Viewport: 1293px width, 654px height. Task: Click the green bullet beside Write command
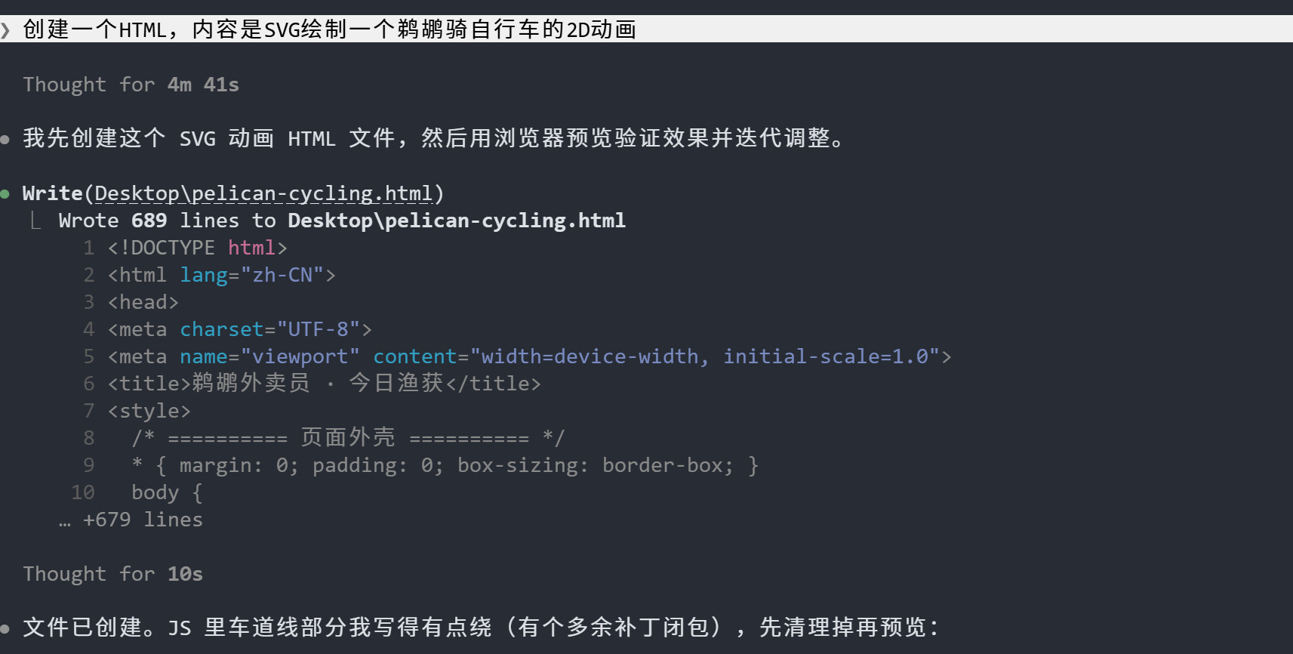[5, 194]
